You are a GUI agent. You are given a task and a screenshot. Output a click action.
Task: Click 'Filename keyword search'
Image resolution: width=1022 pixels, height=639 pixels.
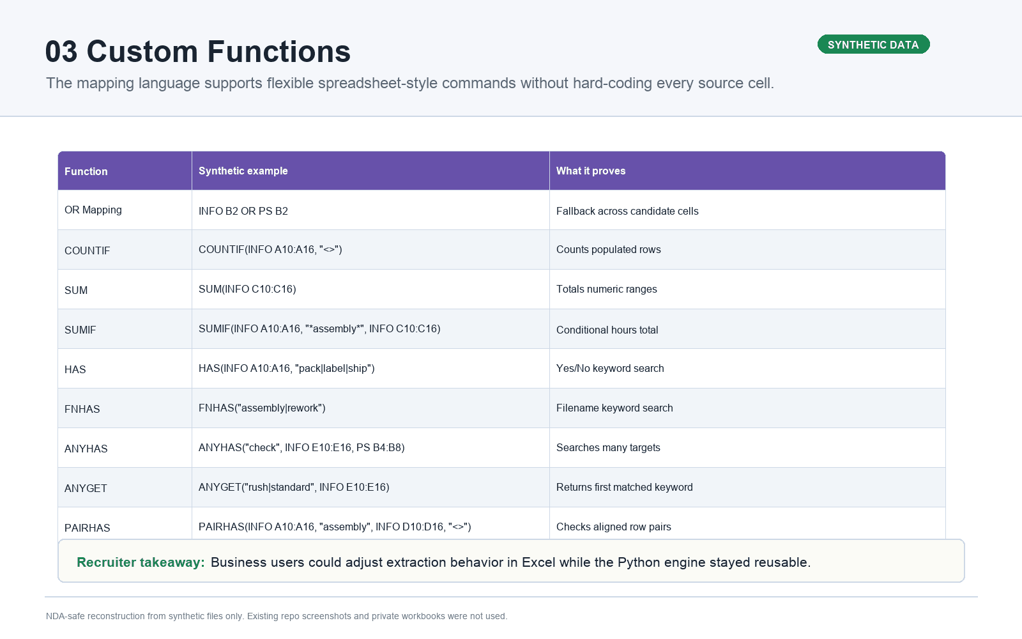(614, 408)
